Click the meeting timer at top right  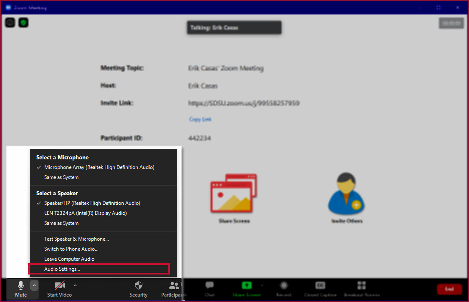click(x=451, y=23)
